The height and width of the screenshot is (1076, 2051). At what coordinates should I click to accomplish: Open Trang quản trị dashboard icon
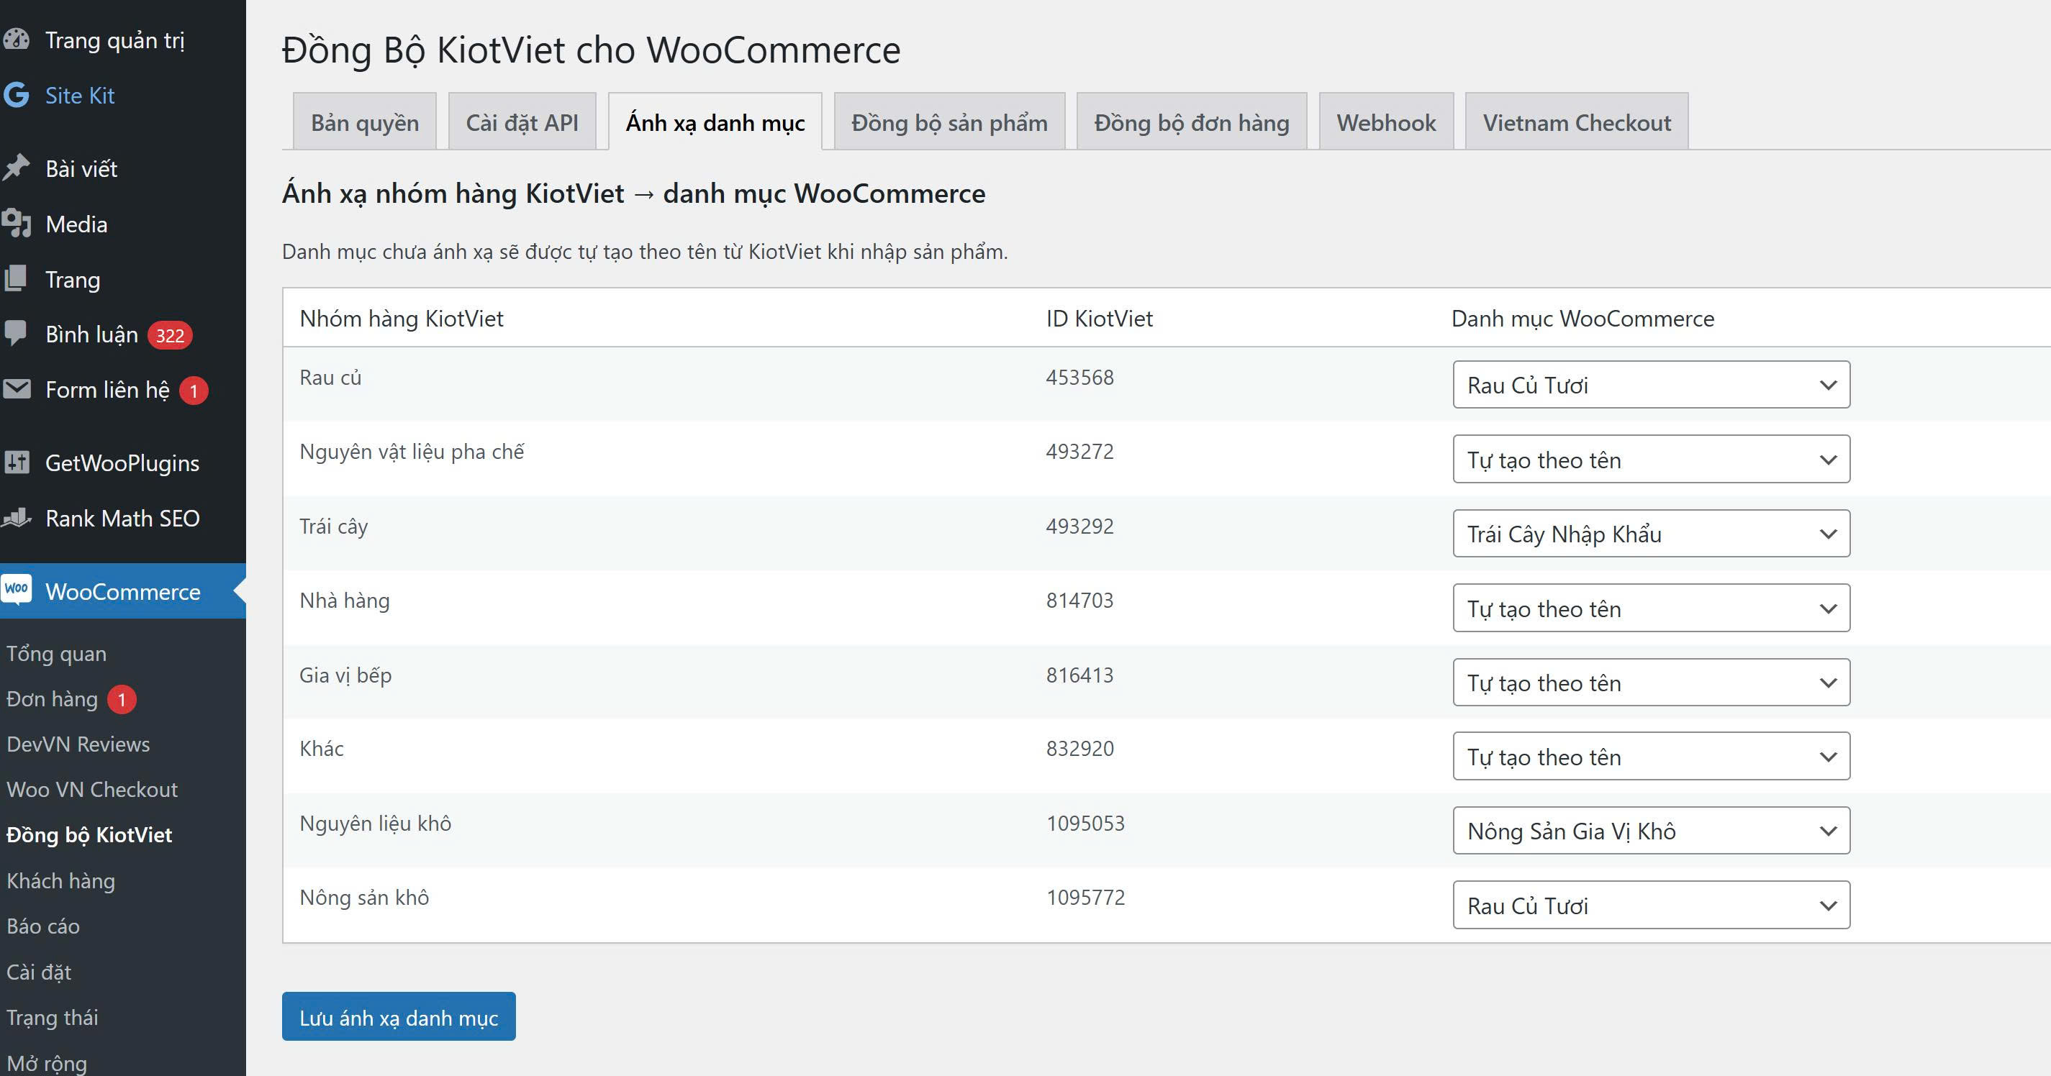coord(16,40)
